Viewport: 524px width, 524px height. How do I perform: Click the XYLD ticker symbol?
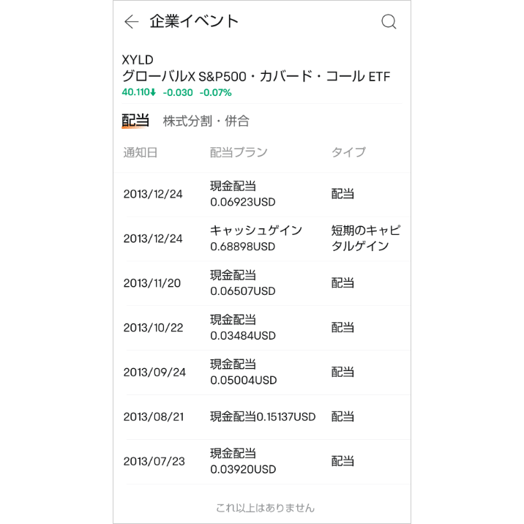pos(138,60)
